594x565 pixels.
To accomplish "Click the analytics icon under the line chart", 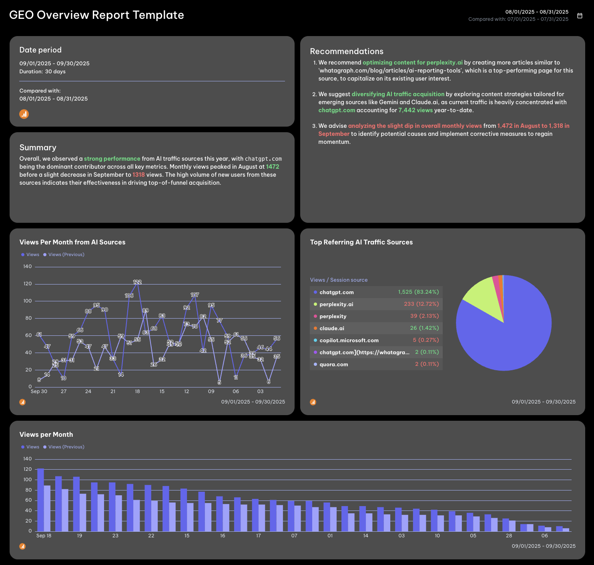I will [22, 402].
